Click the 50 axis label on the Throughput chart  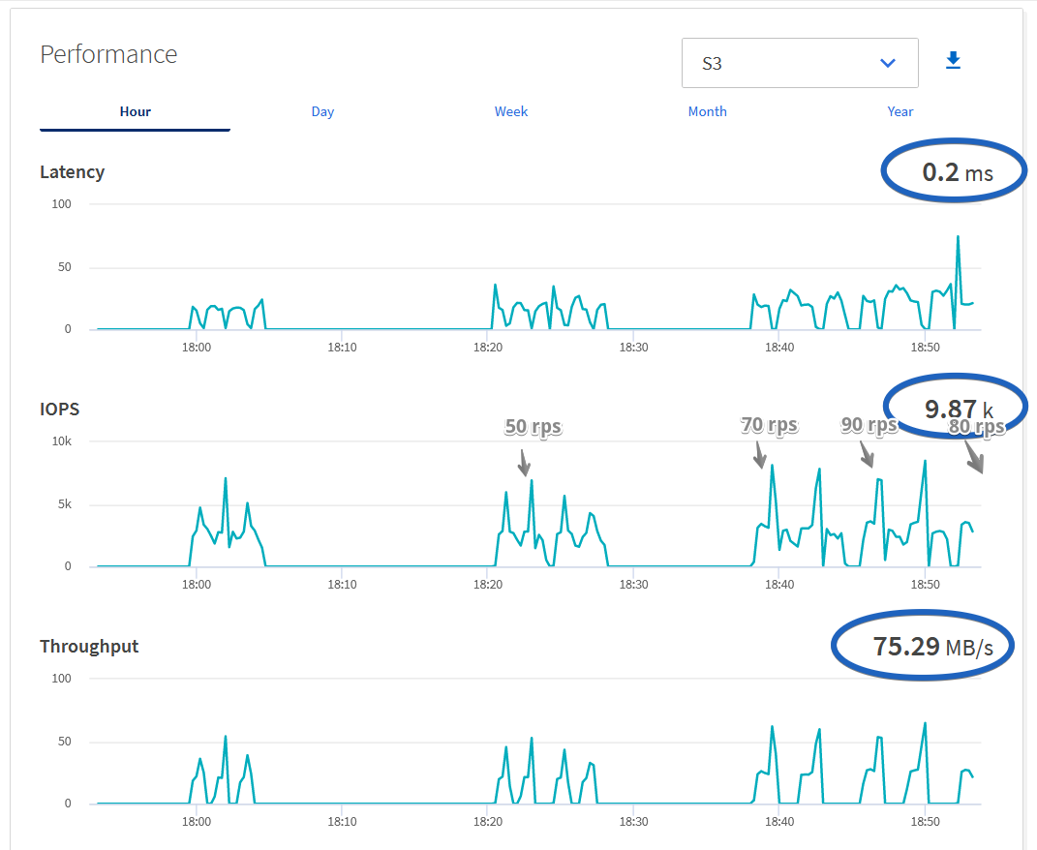pos(64,742)
